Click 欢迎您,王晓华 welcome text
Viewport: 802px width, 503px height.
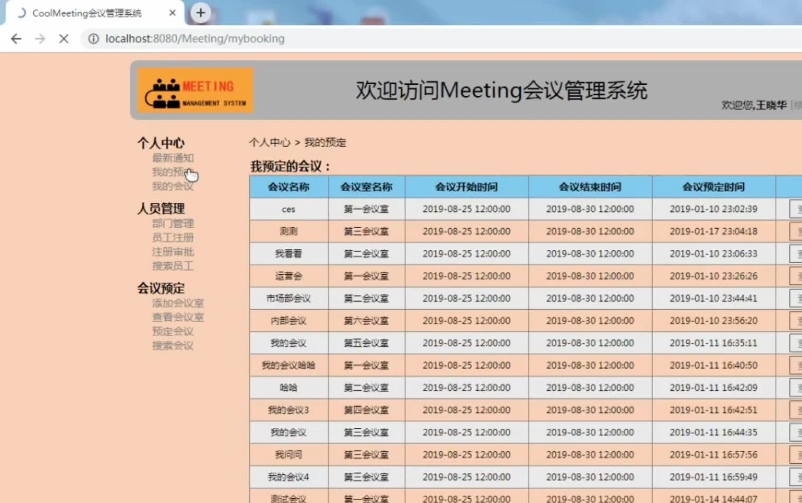pos(754,105)
